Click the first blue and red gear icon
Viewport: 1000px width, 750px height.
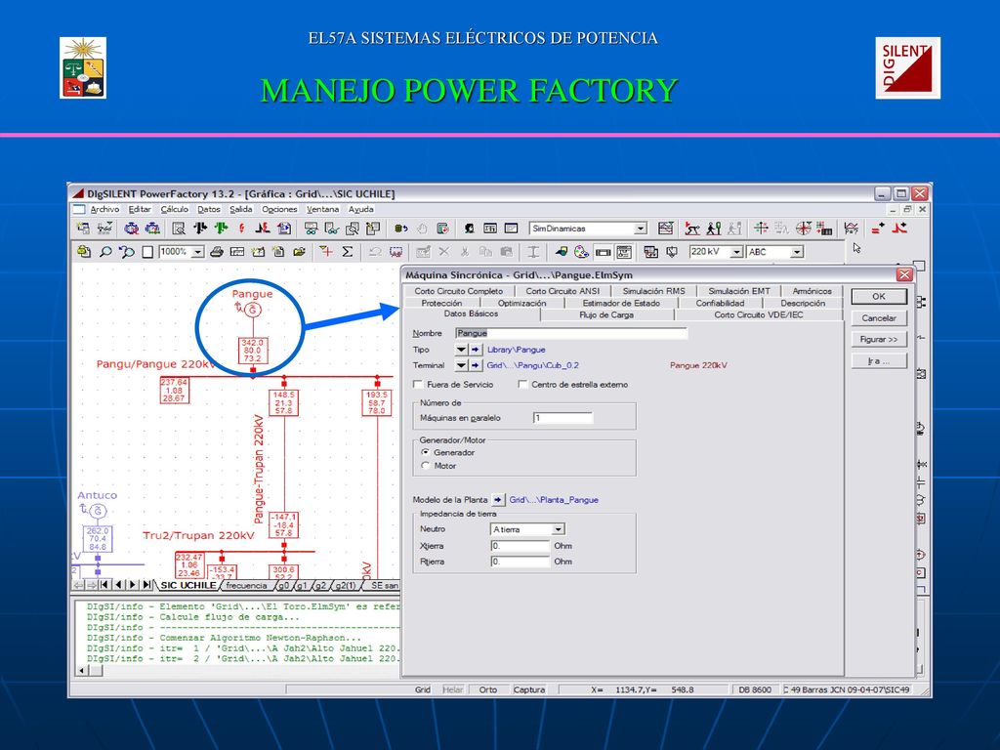tap(132, 229)
